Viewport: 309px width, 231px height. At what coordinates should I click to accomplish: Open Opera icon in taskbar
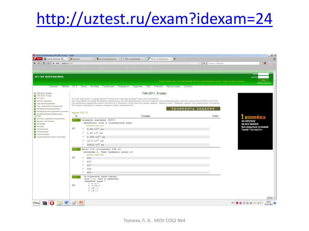pyautogui.click(x=52, y=203)
